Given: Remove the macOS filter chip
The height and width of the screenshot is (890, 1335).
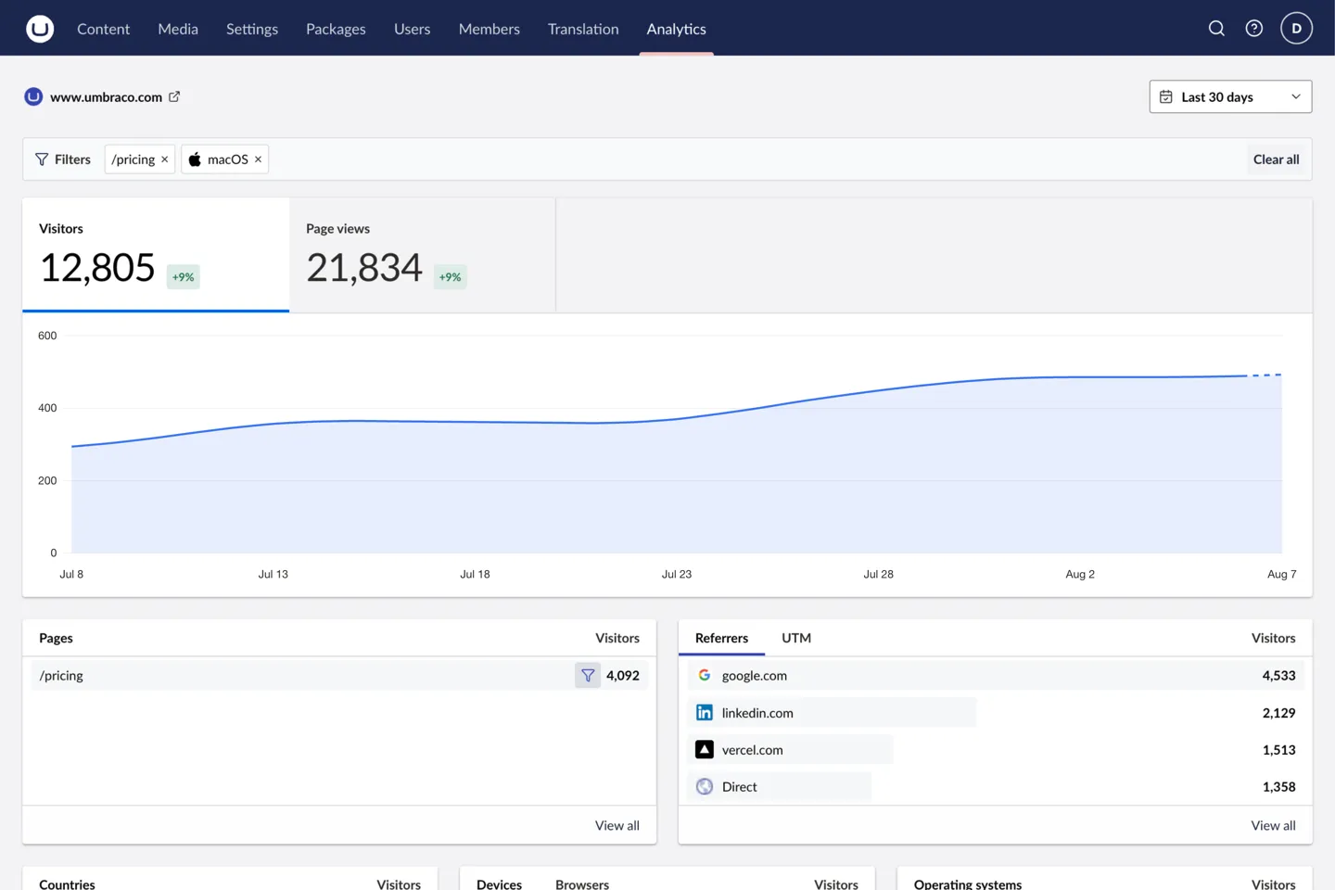Looking at the screenshot, I should [x=258, y=159].
